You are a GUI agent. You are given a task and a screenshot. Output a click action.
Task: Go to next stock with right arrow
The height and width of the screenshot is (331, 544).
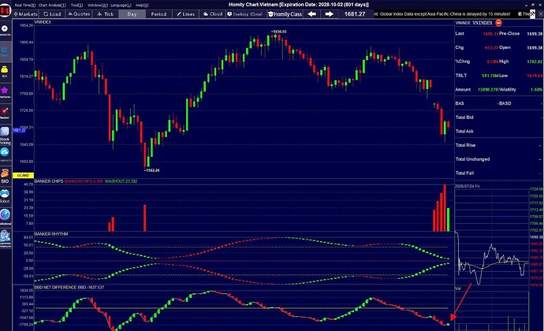(x=329, y=14)
